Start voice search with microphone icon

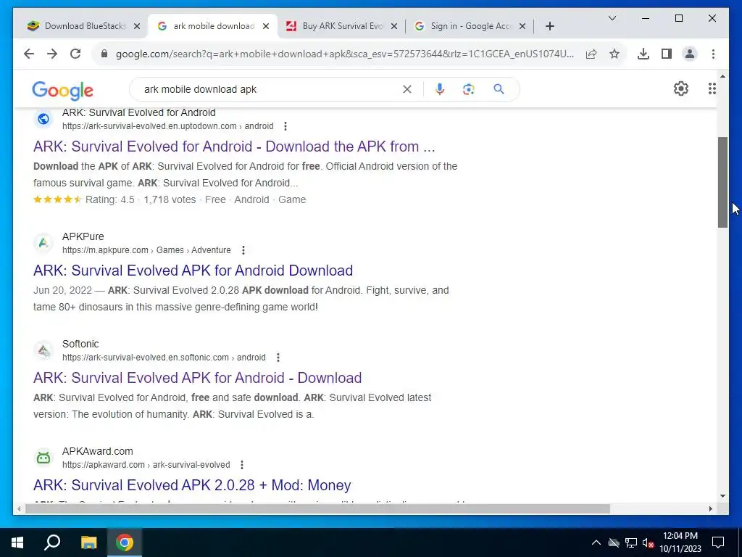click(x=440, y=89)
